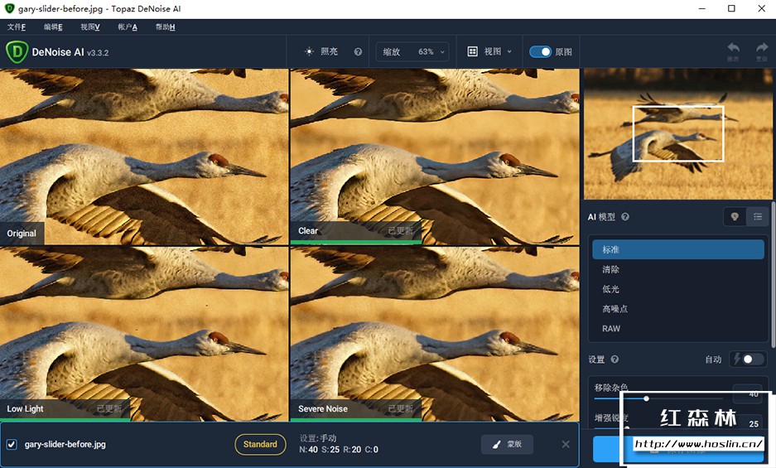Screen dimensions: 776x468
Task: Minimize the Topaz DeNoise AI window
Action: tap(701, 8)
